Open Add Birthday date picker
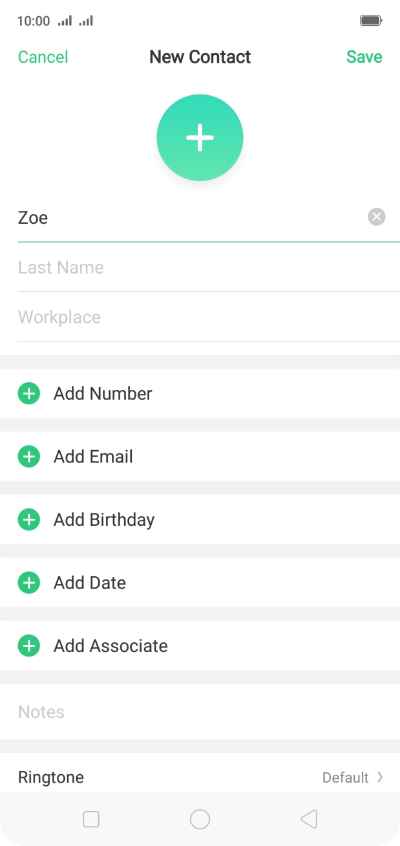400x846 pixels. coord(103,519)
